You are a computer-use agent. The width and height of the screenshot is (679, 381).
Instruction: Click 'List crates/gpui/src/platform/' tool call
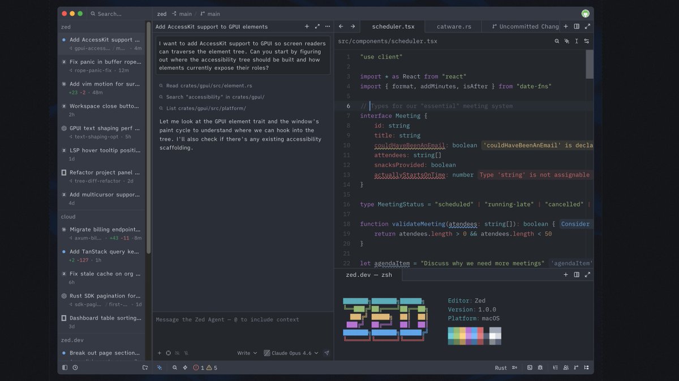[x=202, y=108]
